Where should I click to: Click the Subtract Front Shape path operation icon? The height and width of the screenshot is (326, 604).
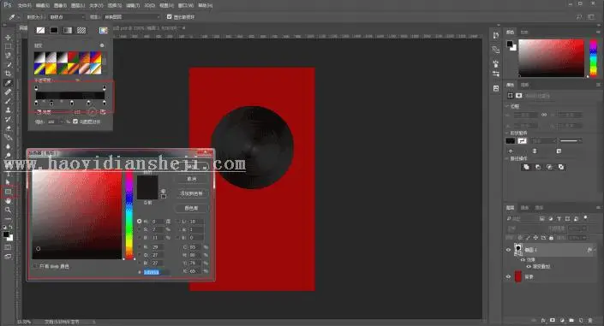pos(538,167)
